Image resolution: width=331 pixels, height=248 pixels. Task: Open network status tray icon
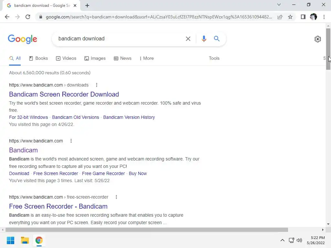tap(291, 240)
